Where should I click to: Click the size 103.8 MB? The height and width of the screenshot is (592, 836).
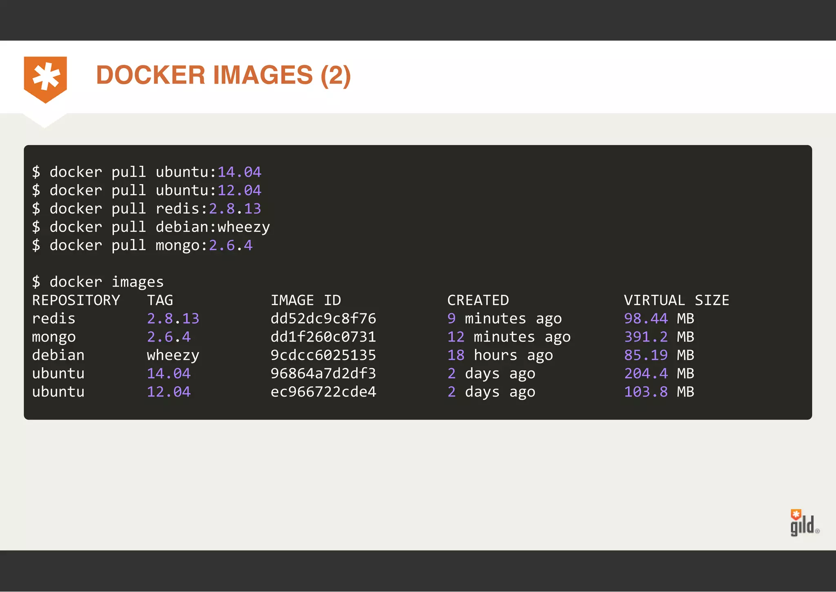click(x=659, y=392)
